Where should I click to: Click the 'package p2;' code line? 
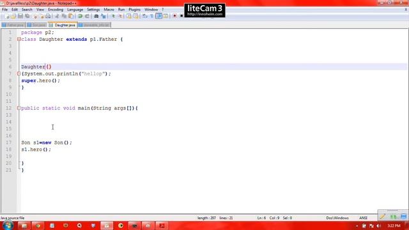pyautogui.click(x=38, y=33)
